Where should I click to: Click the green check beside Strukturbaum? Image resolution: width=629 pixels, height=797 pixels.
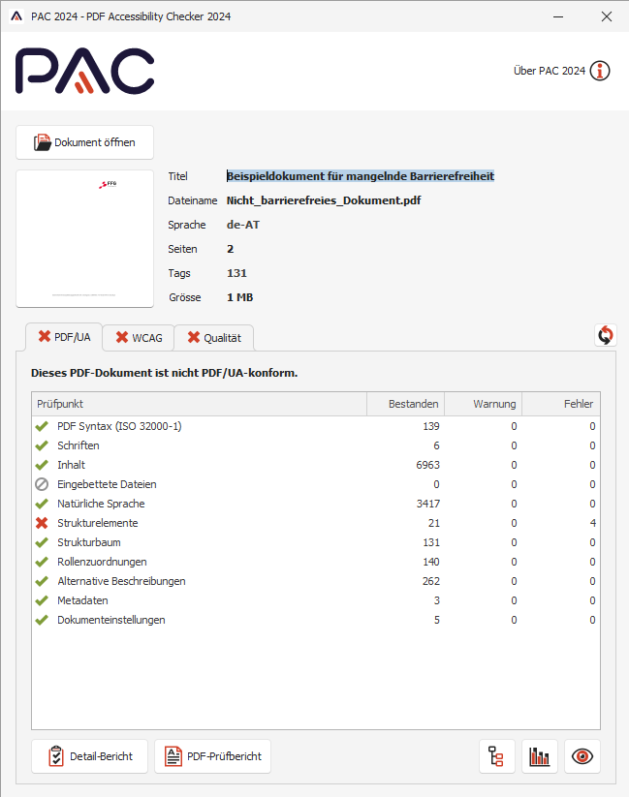coord(42,542)
